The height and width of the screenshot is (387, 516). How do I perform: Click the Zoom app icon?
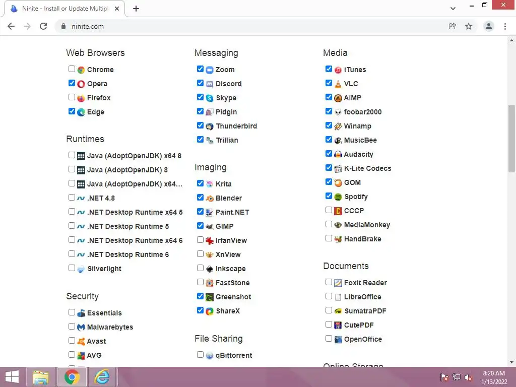(210, 70)
